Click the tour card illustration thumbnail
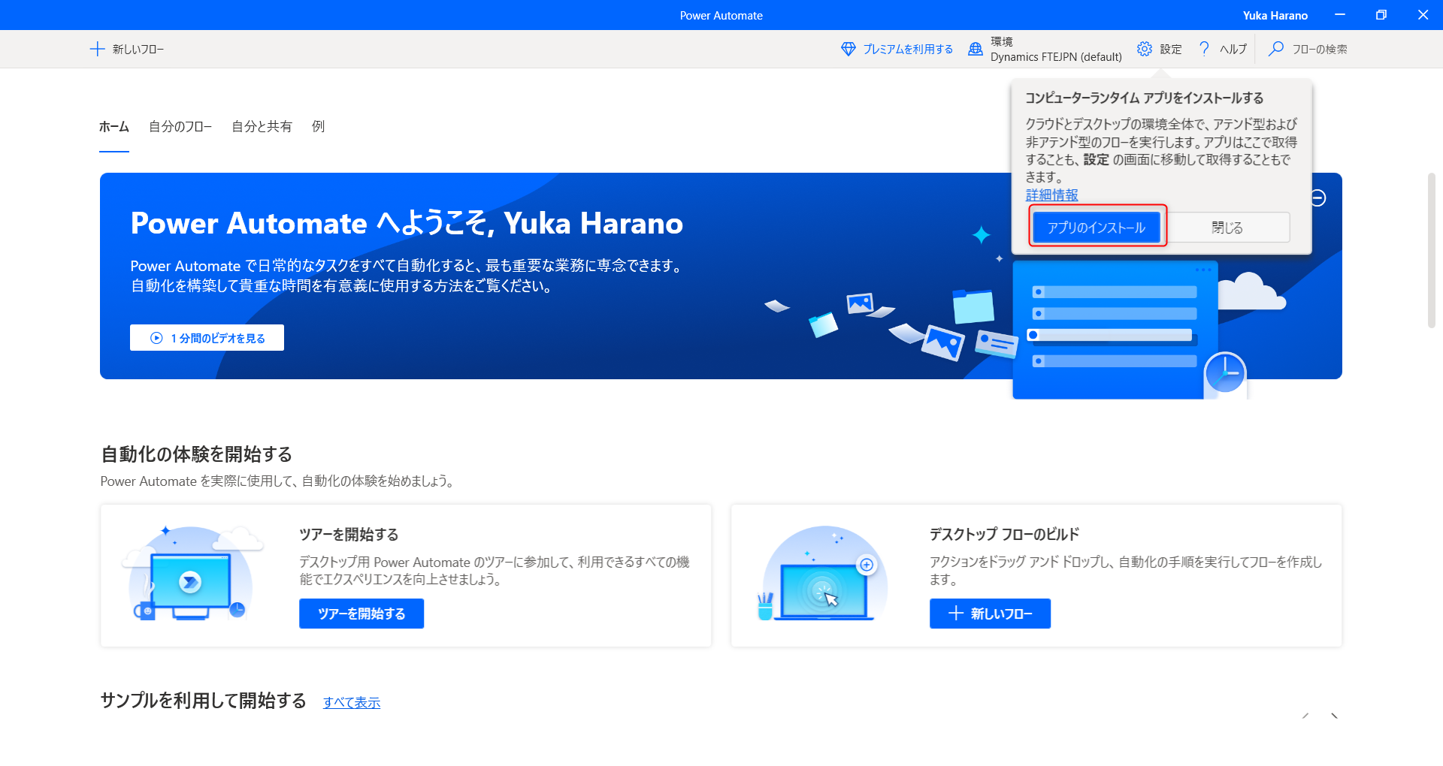 (192, 574)
